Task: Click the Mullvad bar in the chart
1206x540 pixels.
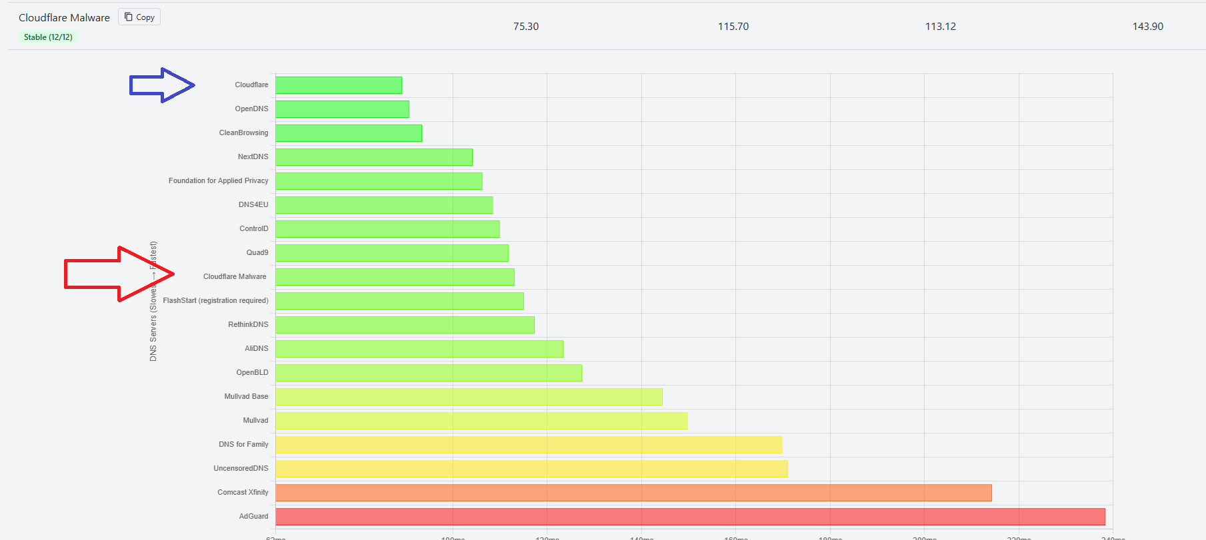Action: [x=481, y=421]
